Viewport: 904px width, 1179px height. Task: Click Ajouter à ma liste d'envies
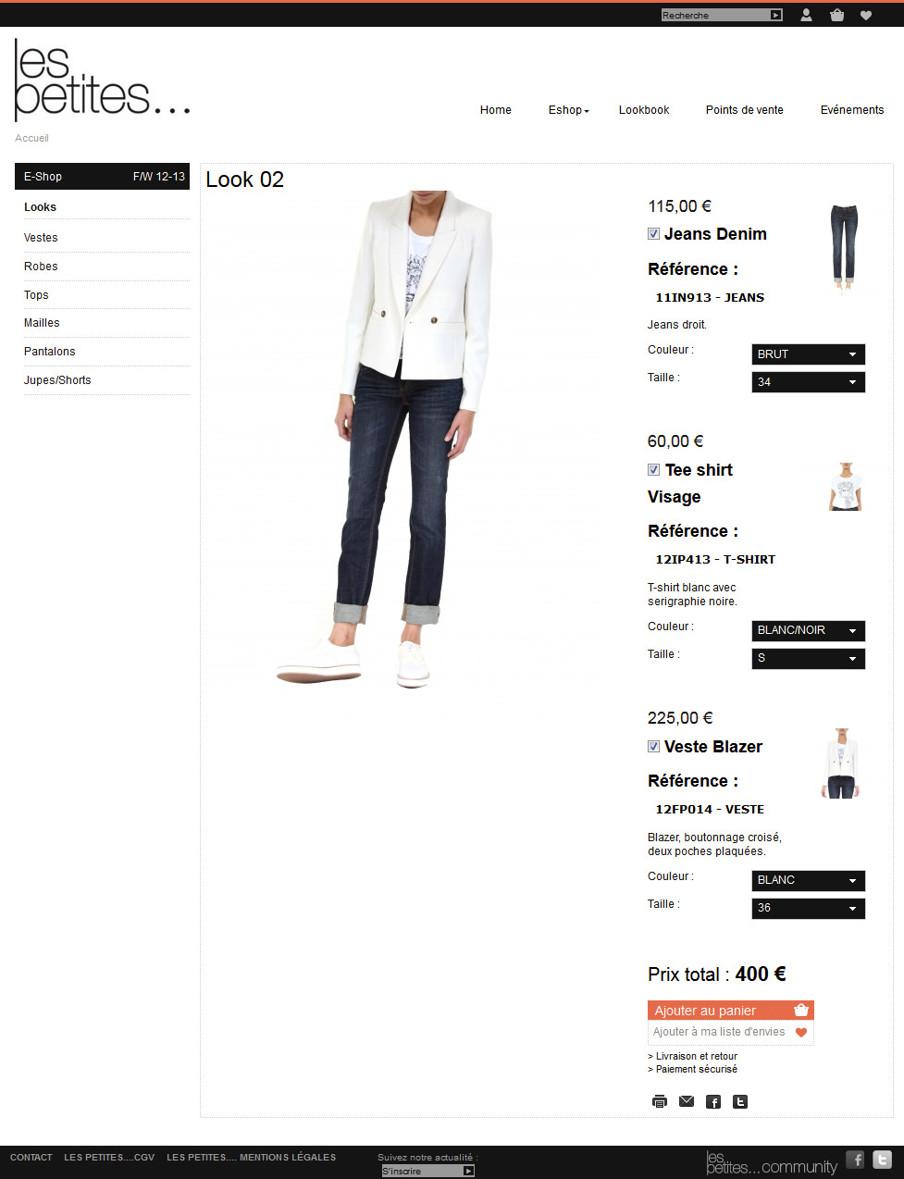pos(731,1033)
